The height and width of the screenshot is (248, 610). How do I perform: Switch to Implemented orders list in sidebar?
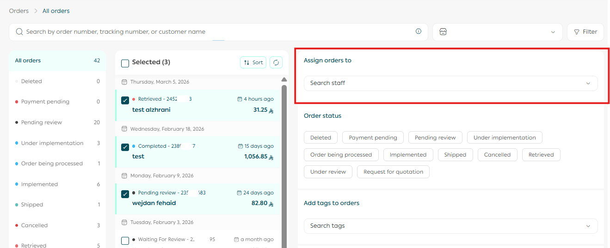click(39, 184)
